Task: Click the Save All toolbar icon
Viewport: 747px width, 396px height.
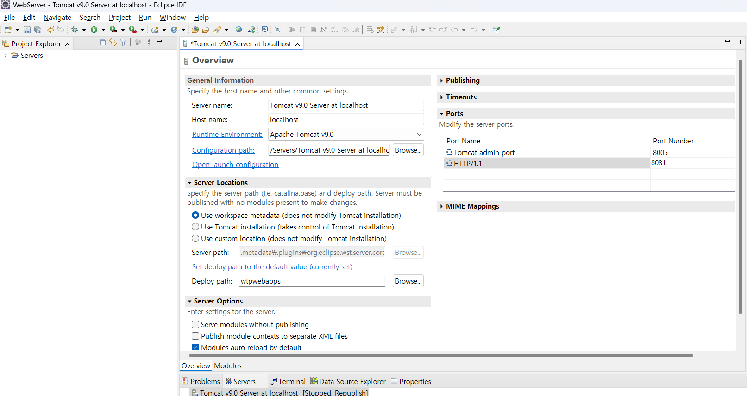Action: [38, 30]
